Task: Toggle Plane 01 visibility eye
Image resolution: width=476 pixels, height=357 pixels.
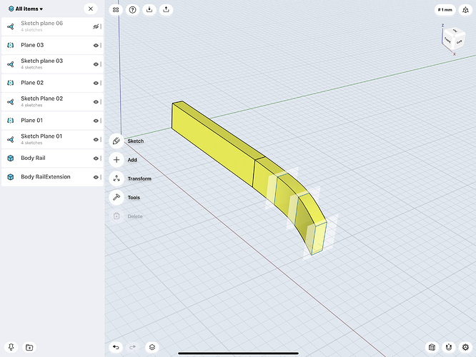Action: point(96,121)
